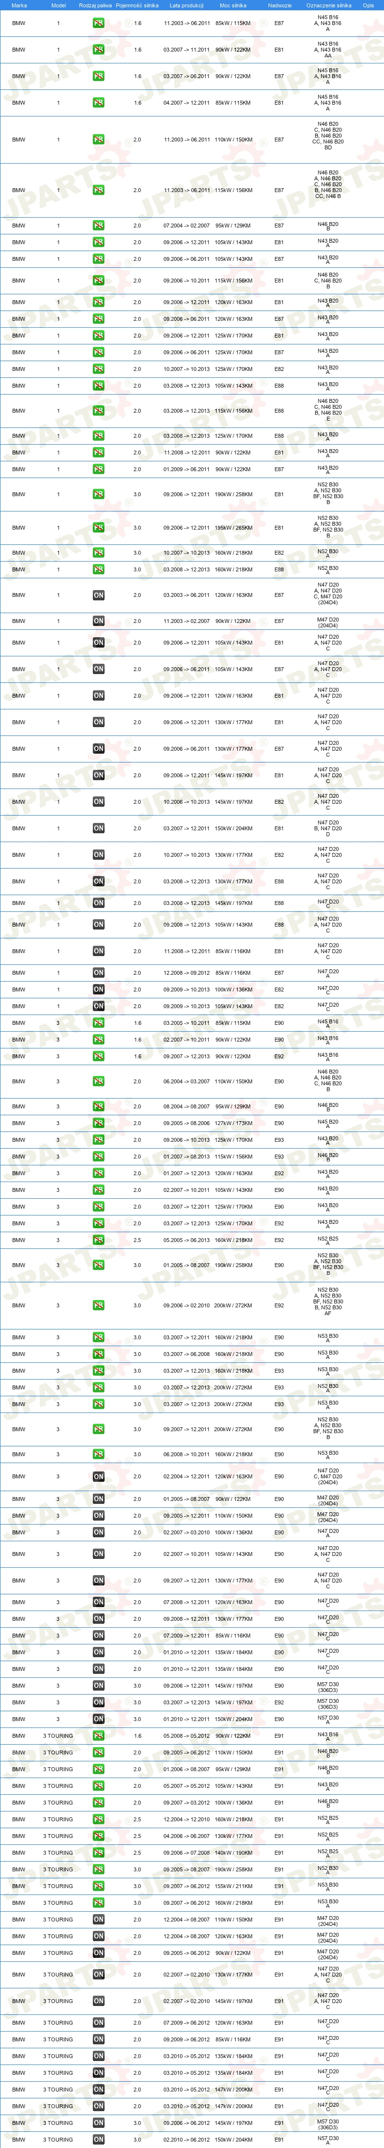Select power cell 140kW / 190KM in 3 Touring row
Screen dimensions: 384x2148
(x=232, y=1852)
